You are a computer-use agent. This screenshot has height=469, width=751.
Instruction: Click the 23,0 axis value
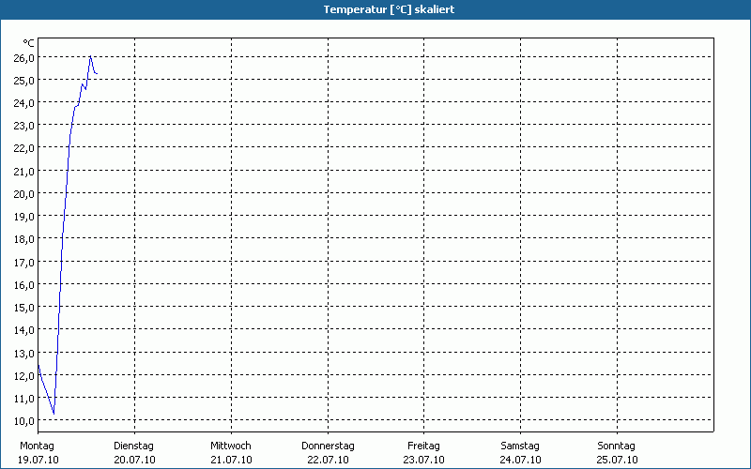point(24,126)
